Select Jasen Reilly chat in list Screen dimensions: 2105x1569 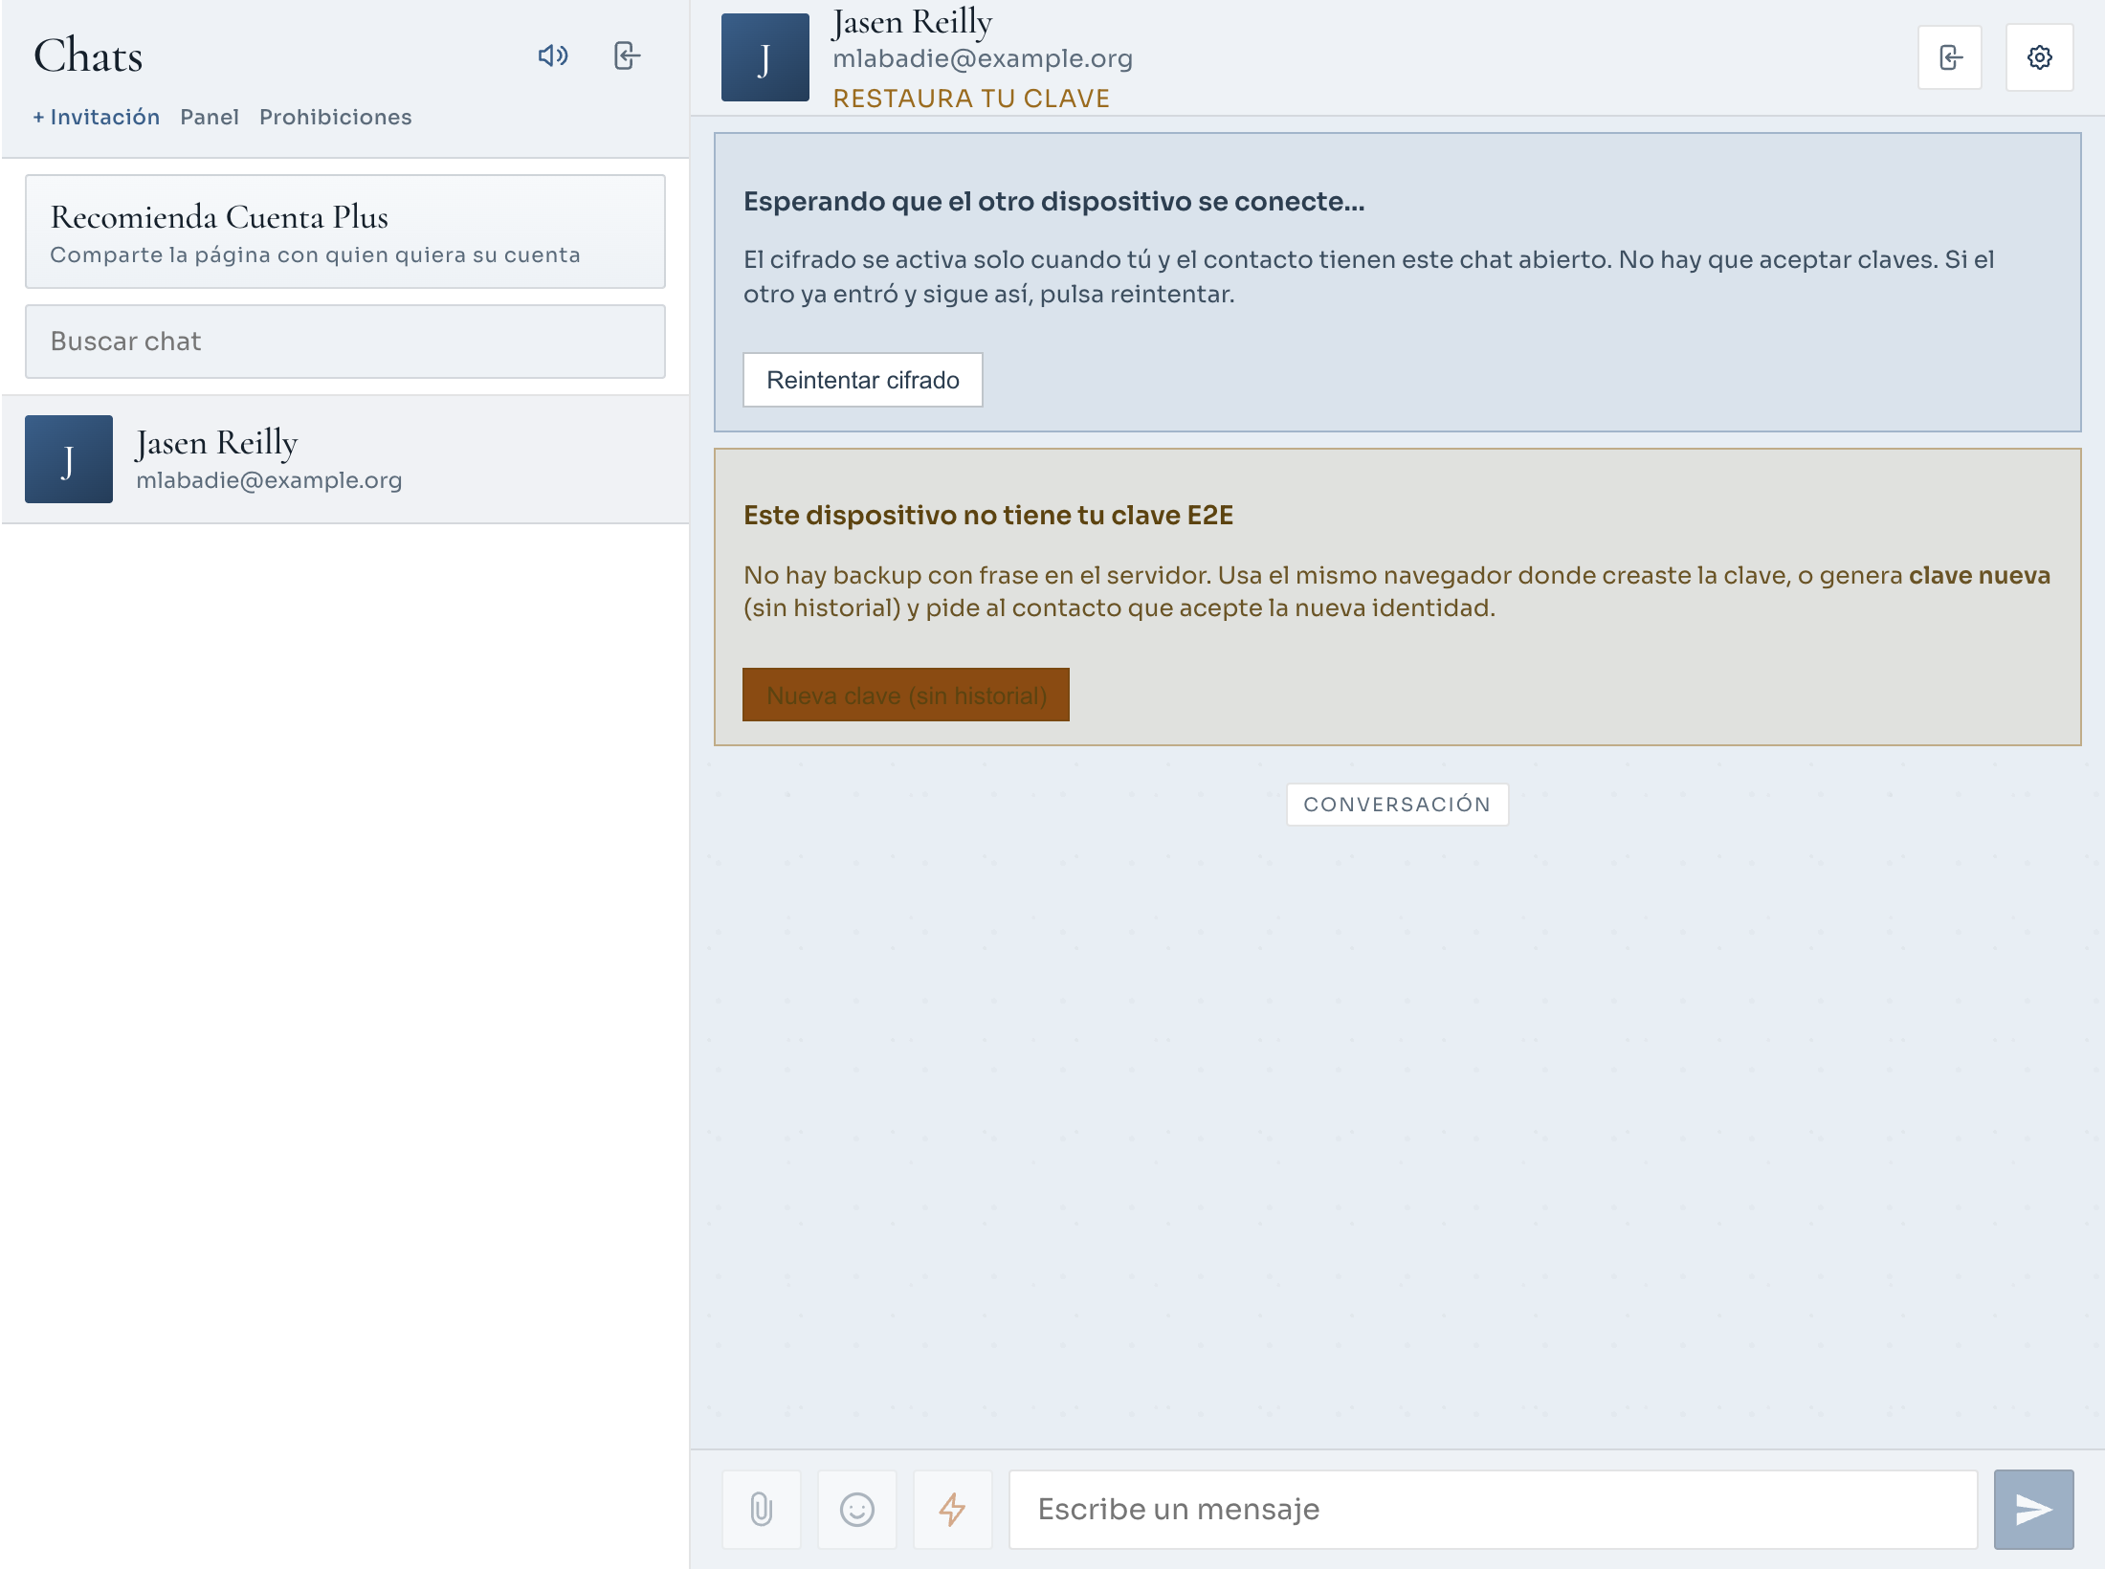pyautogui.click(x=345, y=459)
